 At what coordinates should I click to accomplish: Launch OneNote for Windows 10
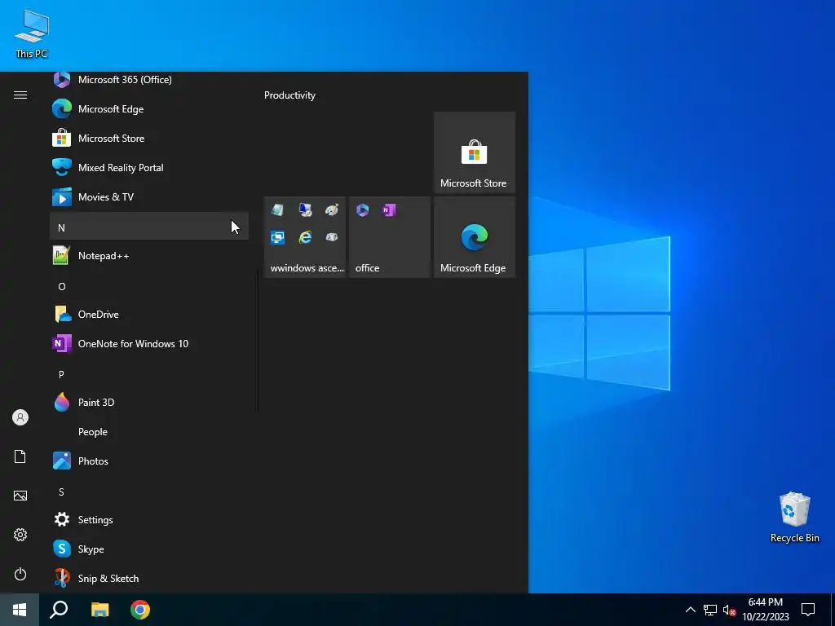pyautogui.click(x=149, y=344)
